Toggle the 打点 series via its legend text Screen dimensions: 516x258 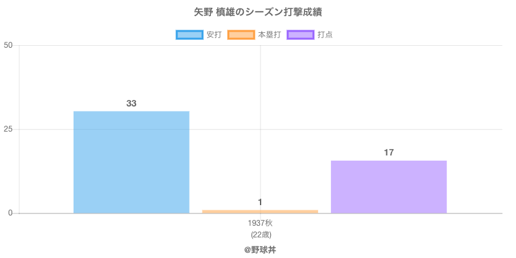325,35
